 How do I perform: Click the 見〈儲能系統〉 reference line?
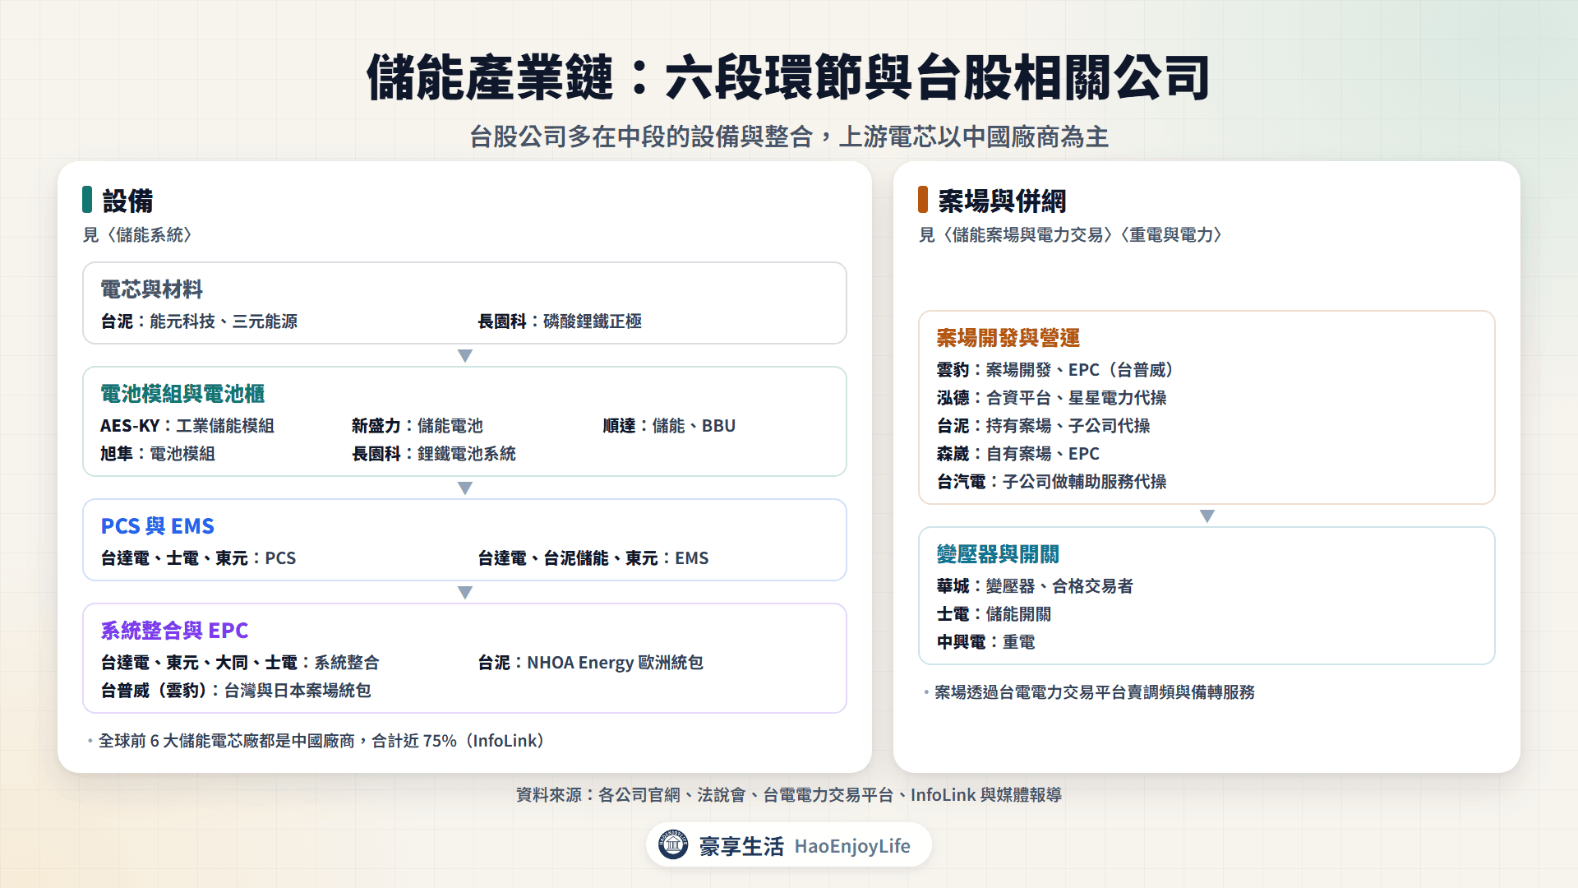click(137, 235)
